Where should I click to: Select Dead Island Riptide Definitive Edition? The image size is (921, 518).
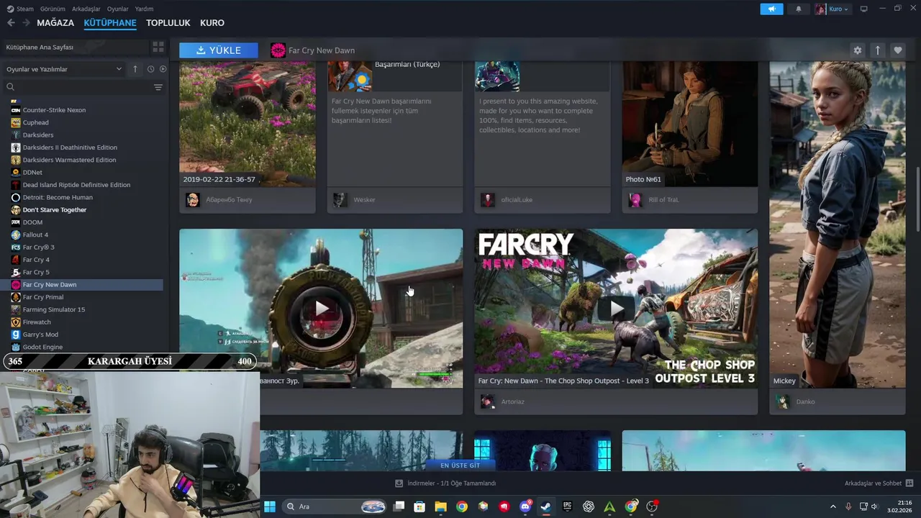[x=76, y=185]
